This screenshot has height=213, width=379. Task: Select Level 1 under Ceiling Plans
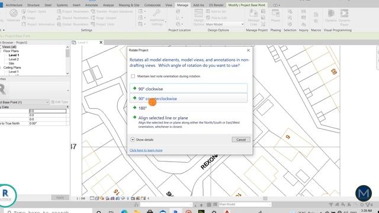[x=14, y=72]
